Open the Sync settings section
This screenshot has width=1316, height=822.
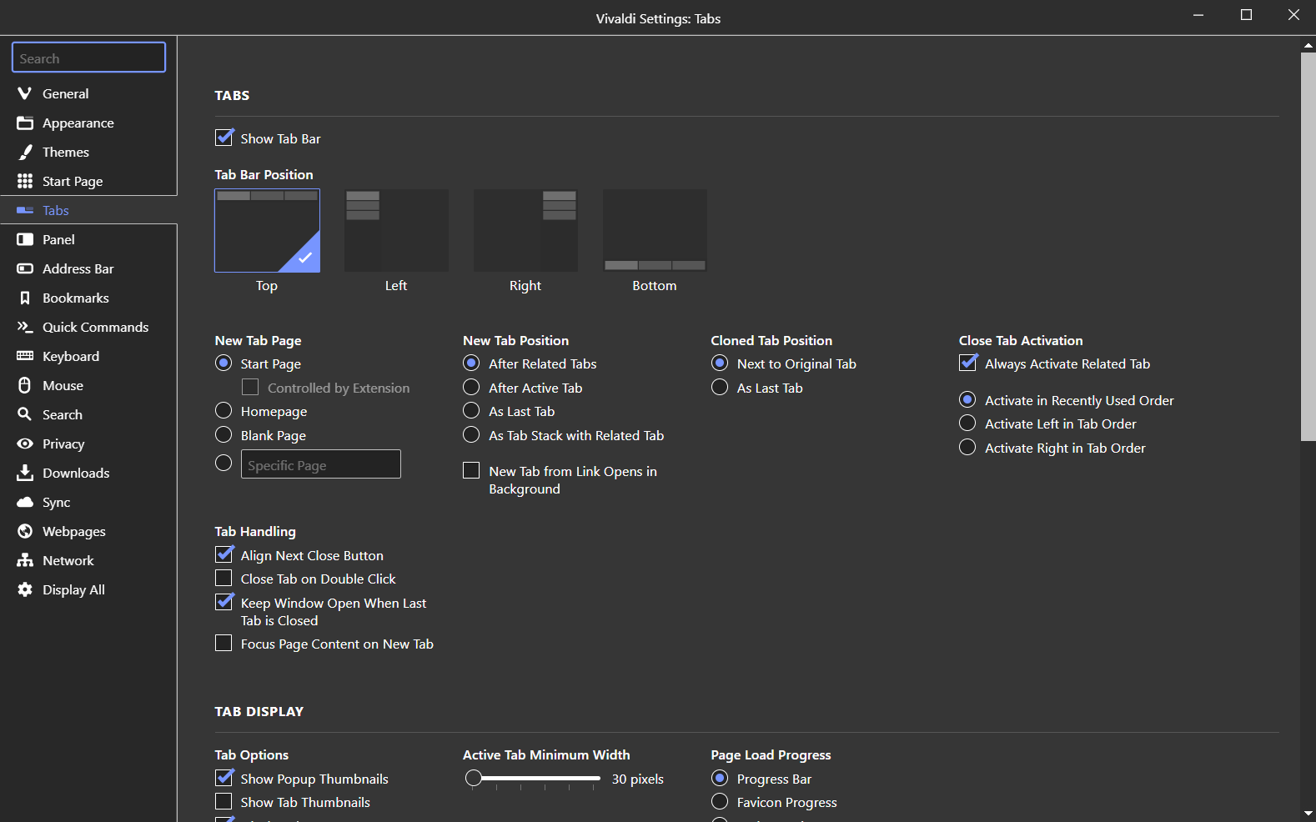pos(88,502)
